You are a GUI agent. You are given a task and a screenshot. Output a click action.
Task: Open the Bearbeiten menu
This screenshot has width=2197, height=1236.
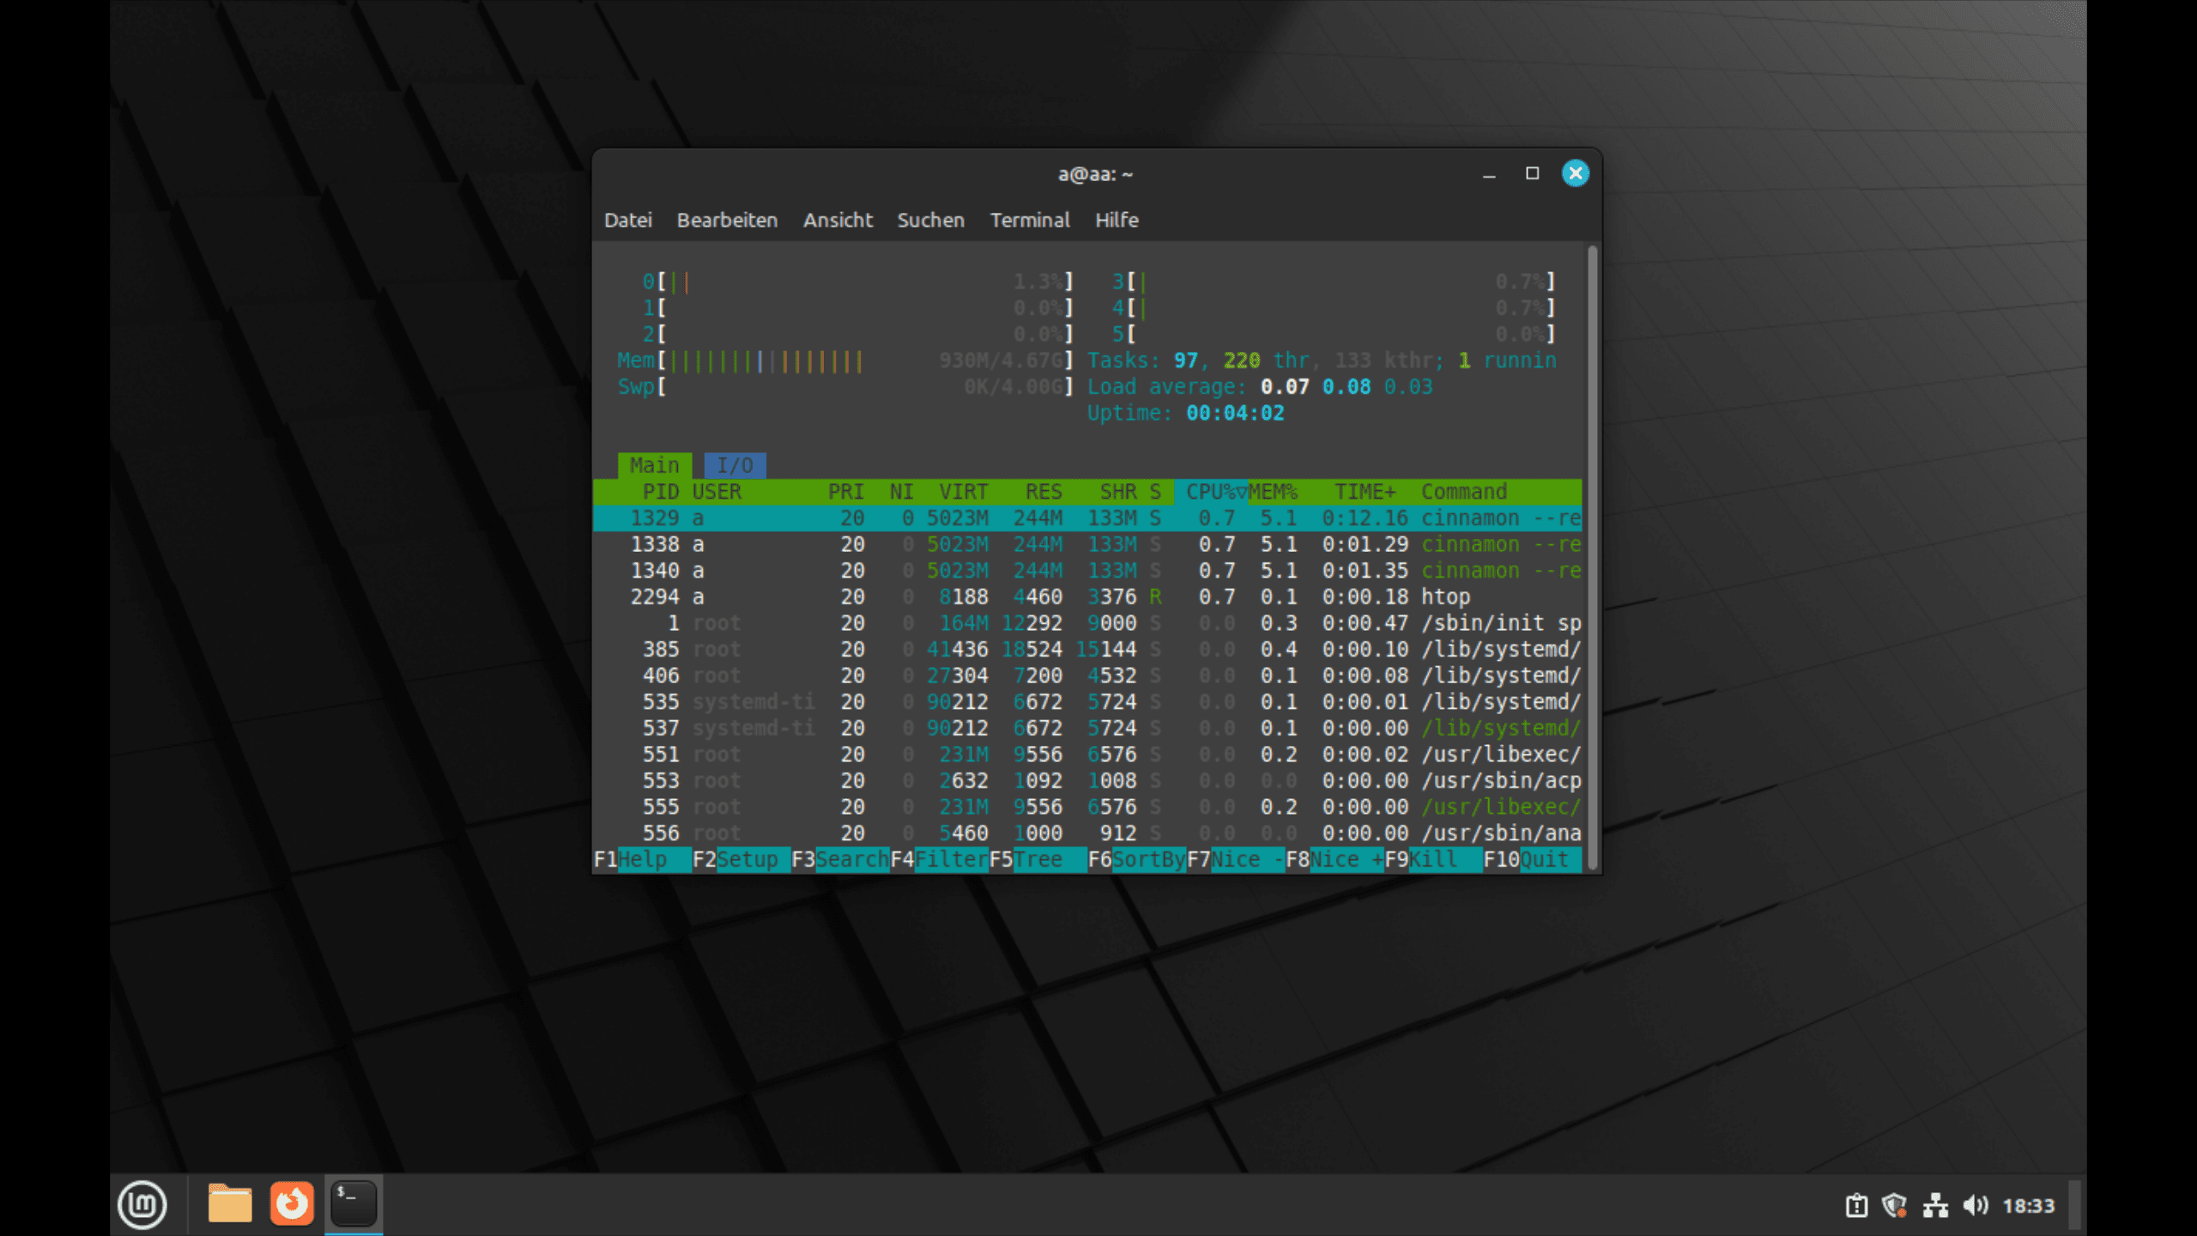point(727,220)
